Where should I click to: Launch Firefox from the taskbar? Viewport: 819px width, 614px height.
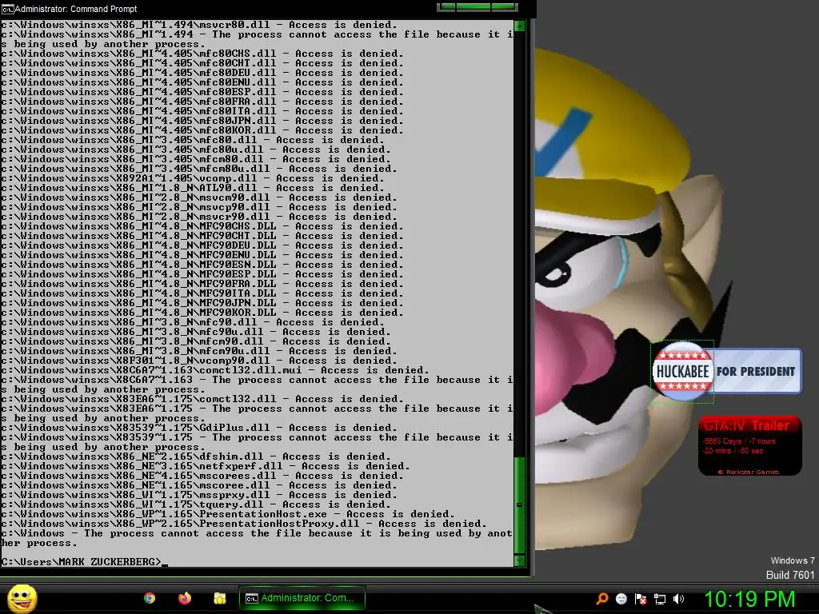(x=185, y=598)
